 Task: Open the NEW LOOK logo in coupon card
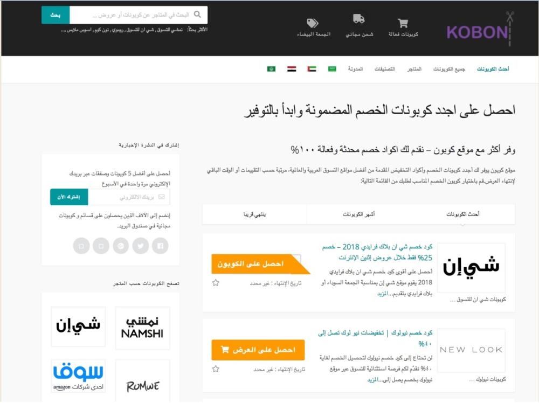pyautogui.click(x=471, y=350)
